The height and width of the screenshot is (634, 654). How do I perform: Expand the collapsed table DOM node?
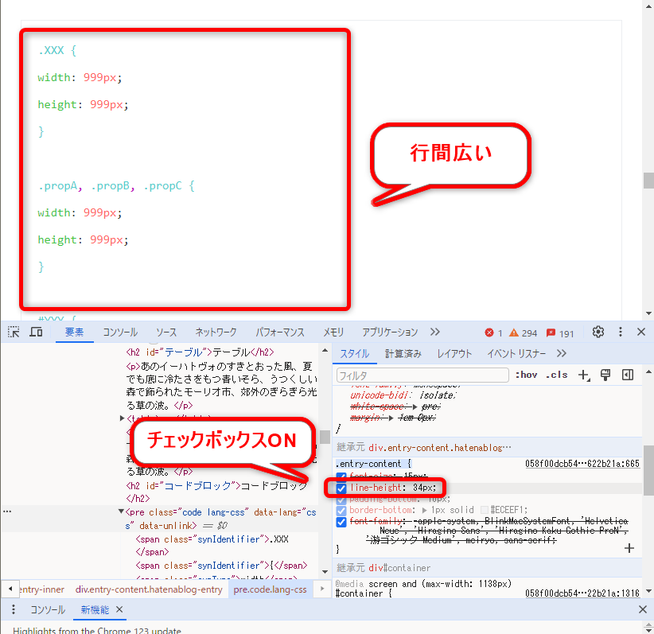122,418
